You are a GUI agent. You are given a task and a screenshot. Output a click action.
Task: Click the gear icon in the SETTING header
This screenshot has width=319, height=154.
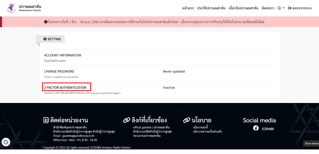[45, 39]
